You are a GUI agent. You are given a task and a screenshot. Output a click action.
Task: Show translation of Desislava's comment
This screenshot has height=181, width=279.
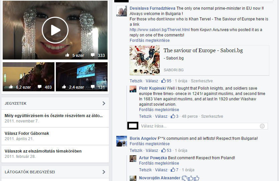click(x=150, y=40)
